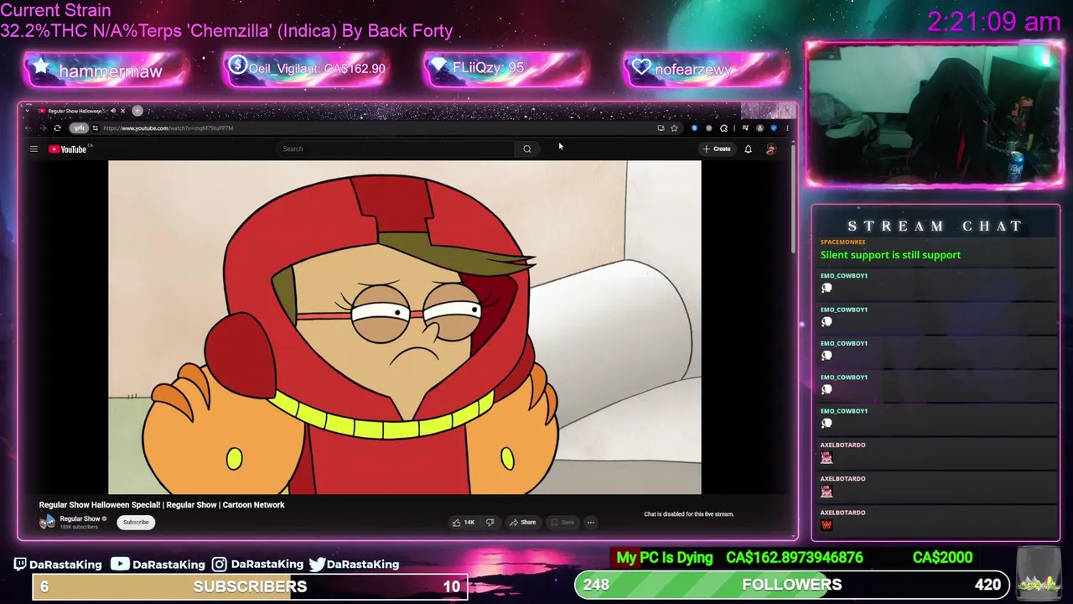Open the blue shield extension icon

click(x=694, y=128)
